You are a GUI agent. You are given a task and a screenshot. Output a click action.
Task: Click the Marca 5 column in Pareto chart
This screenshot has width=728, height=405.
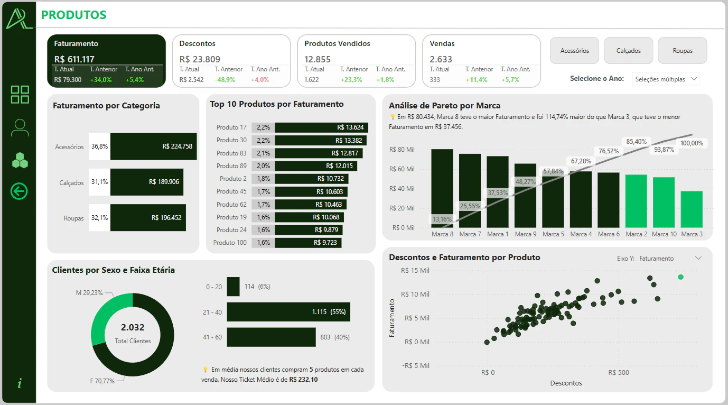553,199
